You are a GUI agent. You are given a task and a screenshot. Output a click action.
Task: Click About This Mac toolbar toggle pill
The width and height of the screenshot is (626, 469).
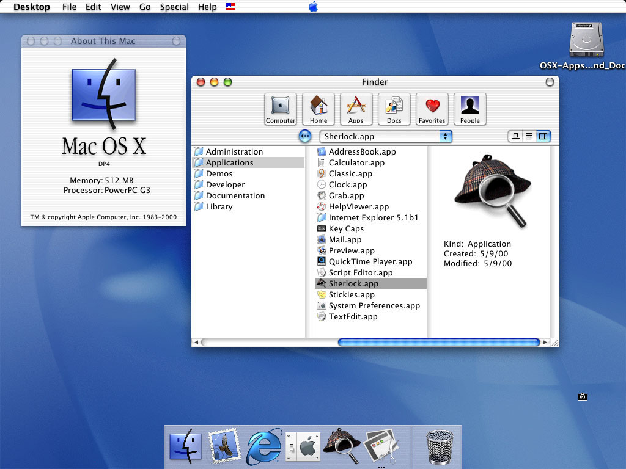point(176,41)
